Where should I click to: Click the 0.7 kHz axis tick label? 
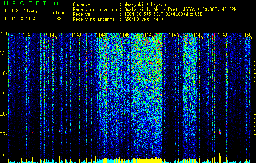4,134
